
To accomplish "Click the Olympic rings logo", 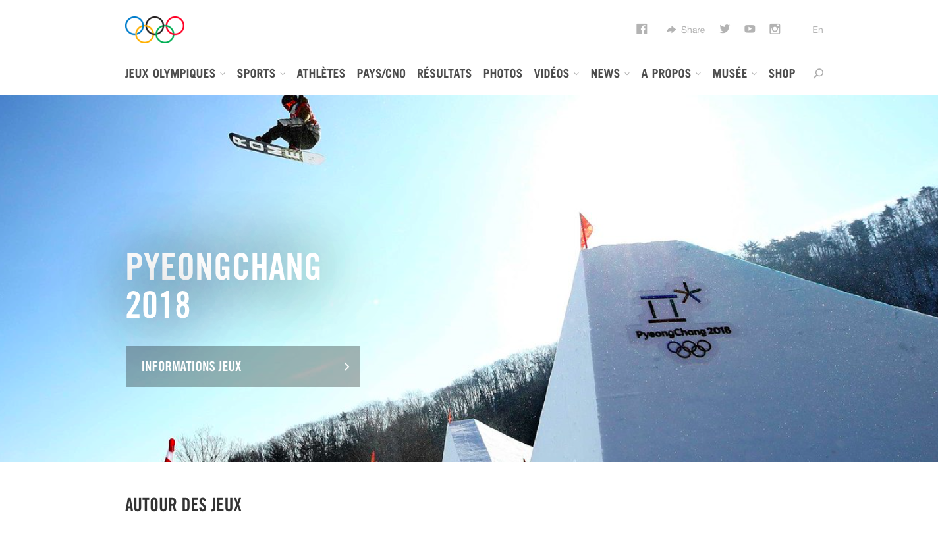I will pyautogui.click(x=155, y=30).
